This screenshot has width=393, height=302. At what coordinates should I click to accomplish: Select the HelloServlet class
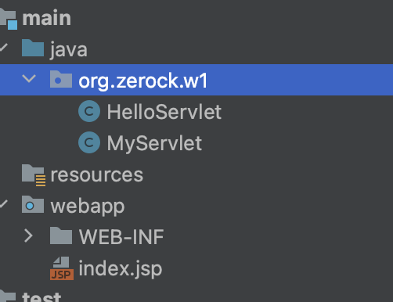pos(164,112)
